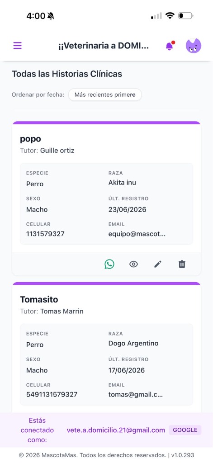Tap Tomasito's phone number 5491131579327
The height and width of the screenshot is (463, 213).
(x=52, y=395)
